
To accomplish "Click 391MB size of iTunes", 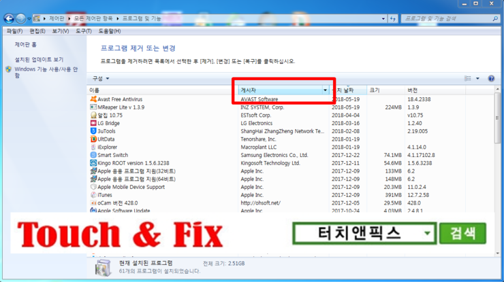I will tap(393, 195).
